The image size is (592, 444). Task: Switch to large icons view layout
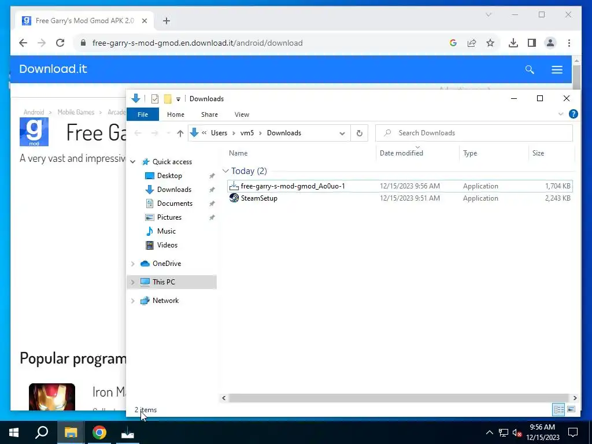coord(571,409)
